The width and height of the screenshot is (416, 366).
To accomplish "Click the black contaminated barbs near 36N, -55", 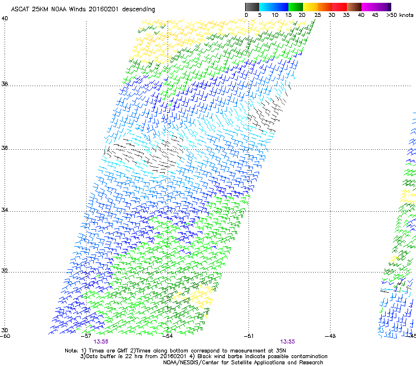I will [x=144, y=154].
